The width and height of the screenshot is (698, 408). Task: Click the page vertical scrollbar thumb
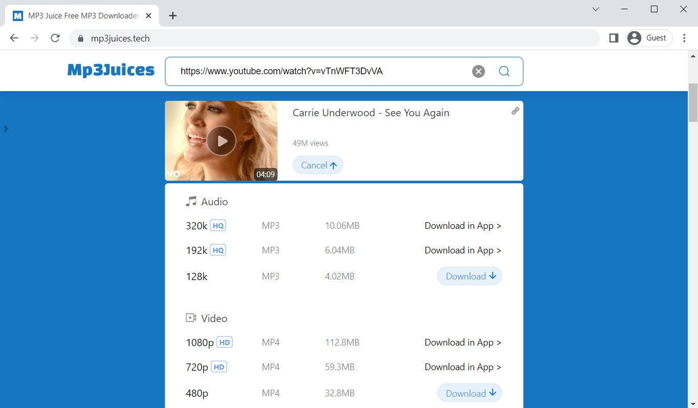pyautogui.click(x=693, y=102)
